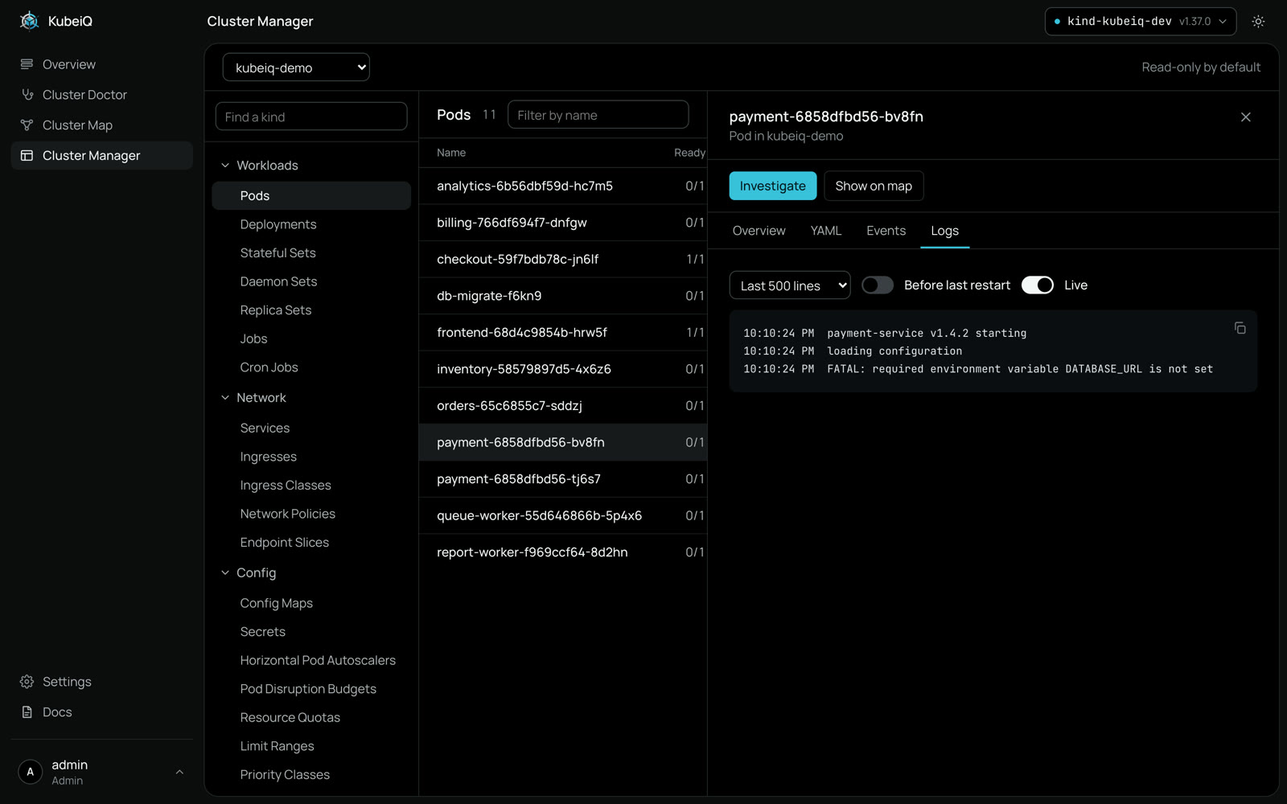Open Config Maps kind
The width and height of the screenshot is (1287, 804).
pos(311,603)
